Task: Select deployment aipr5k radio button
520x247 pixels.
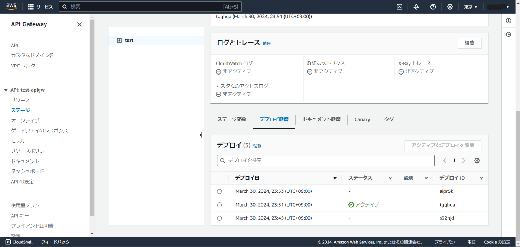Action: pos(220,191)
